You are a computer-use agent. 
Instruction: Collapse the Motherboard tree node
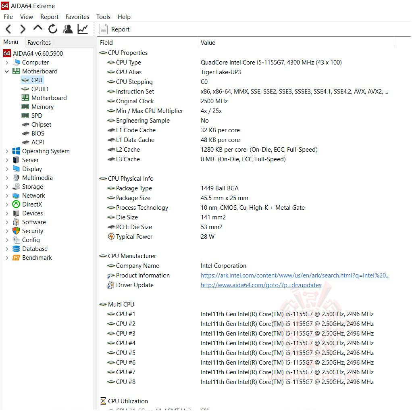pos(7,71)
